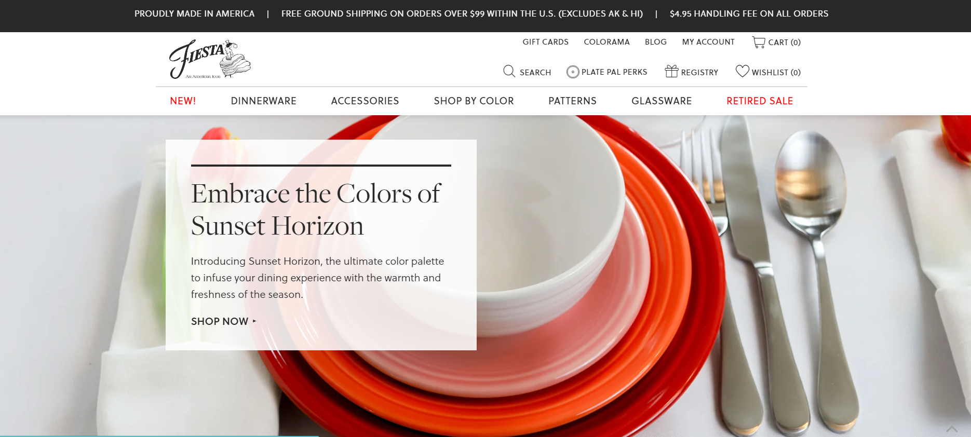Select the Glassware navigation item
Image resolution: width=971 pixels, height=437 pixels.
[x=662, y=101]
